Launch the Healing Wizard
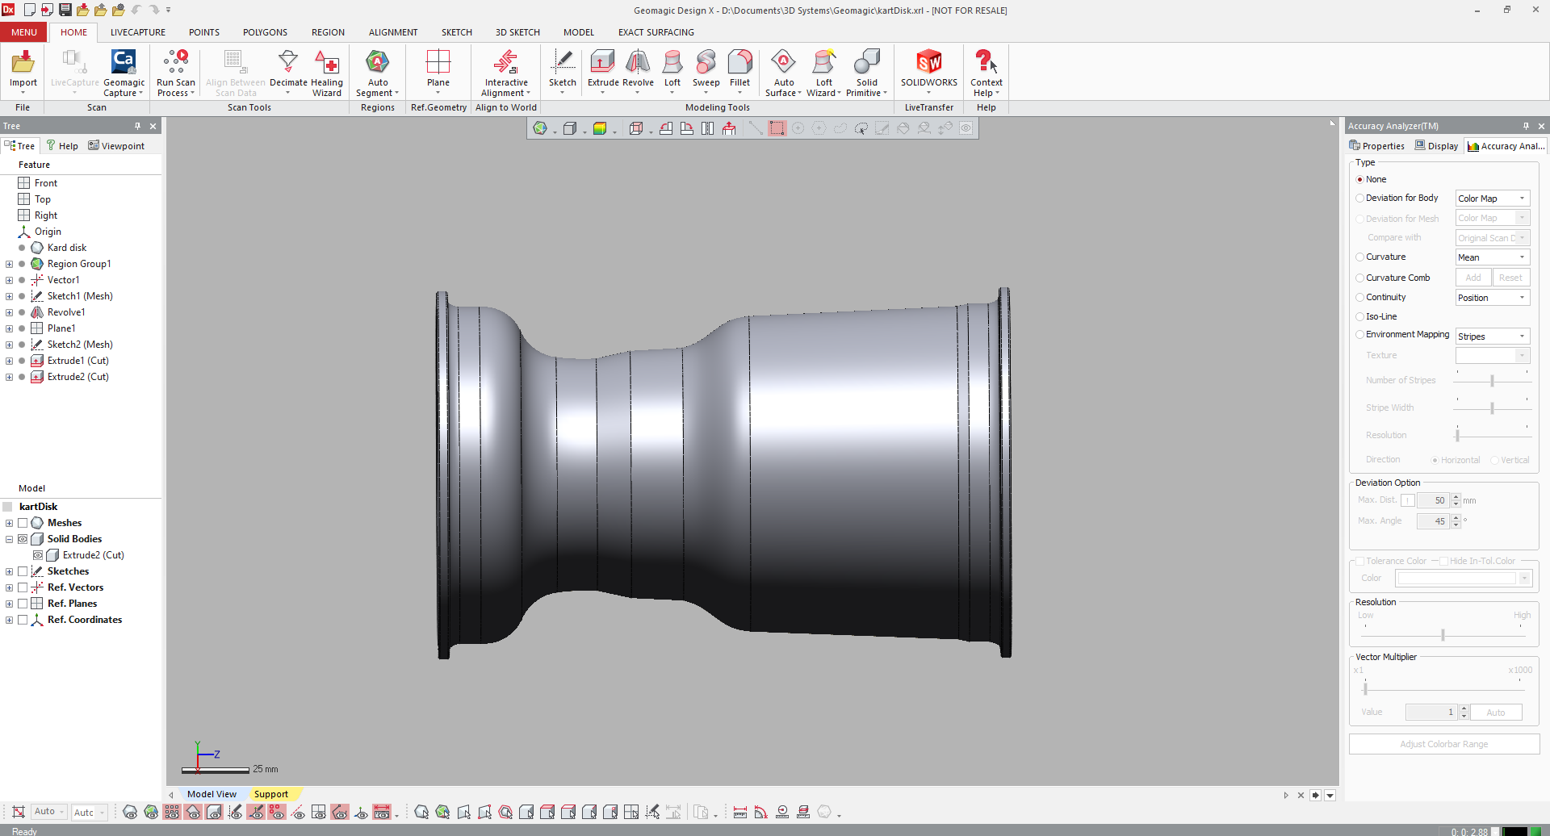The image size is (1550, 836). [327, 64]
